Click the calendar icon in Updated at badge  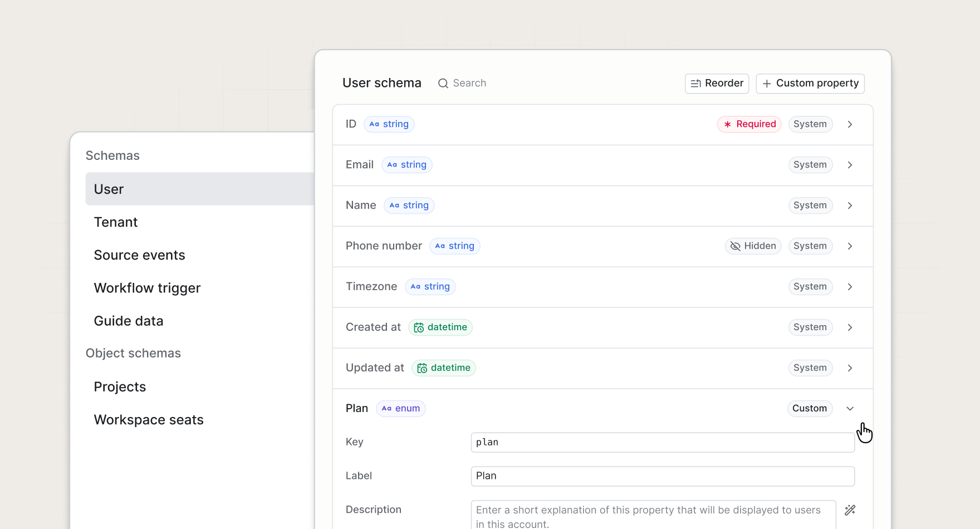pos(422,368)
